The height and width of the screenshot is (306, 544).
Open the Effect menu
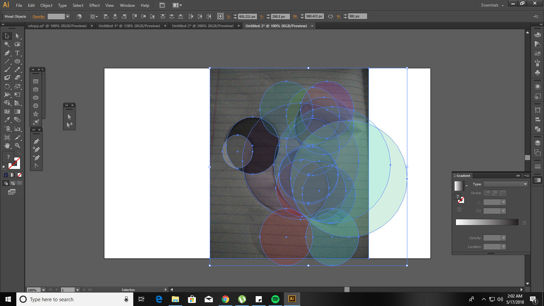pos(95,5)
